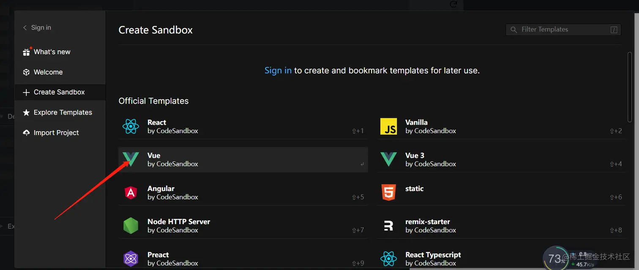Screen dimensions: 639x270
Task: Choose the Angular by CodeSandbox template
Action: coord(243,193)
